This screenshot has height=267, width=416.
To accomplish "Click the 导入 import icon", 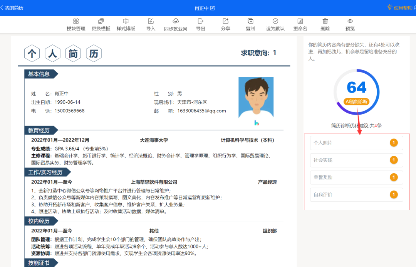I will (151, 22).
